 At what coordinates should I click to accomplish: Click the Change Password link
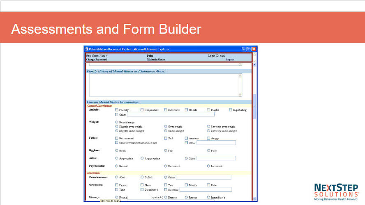[96, 59]
